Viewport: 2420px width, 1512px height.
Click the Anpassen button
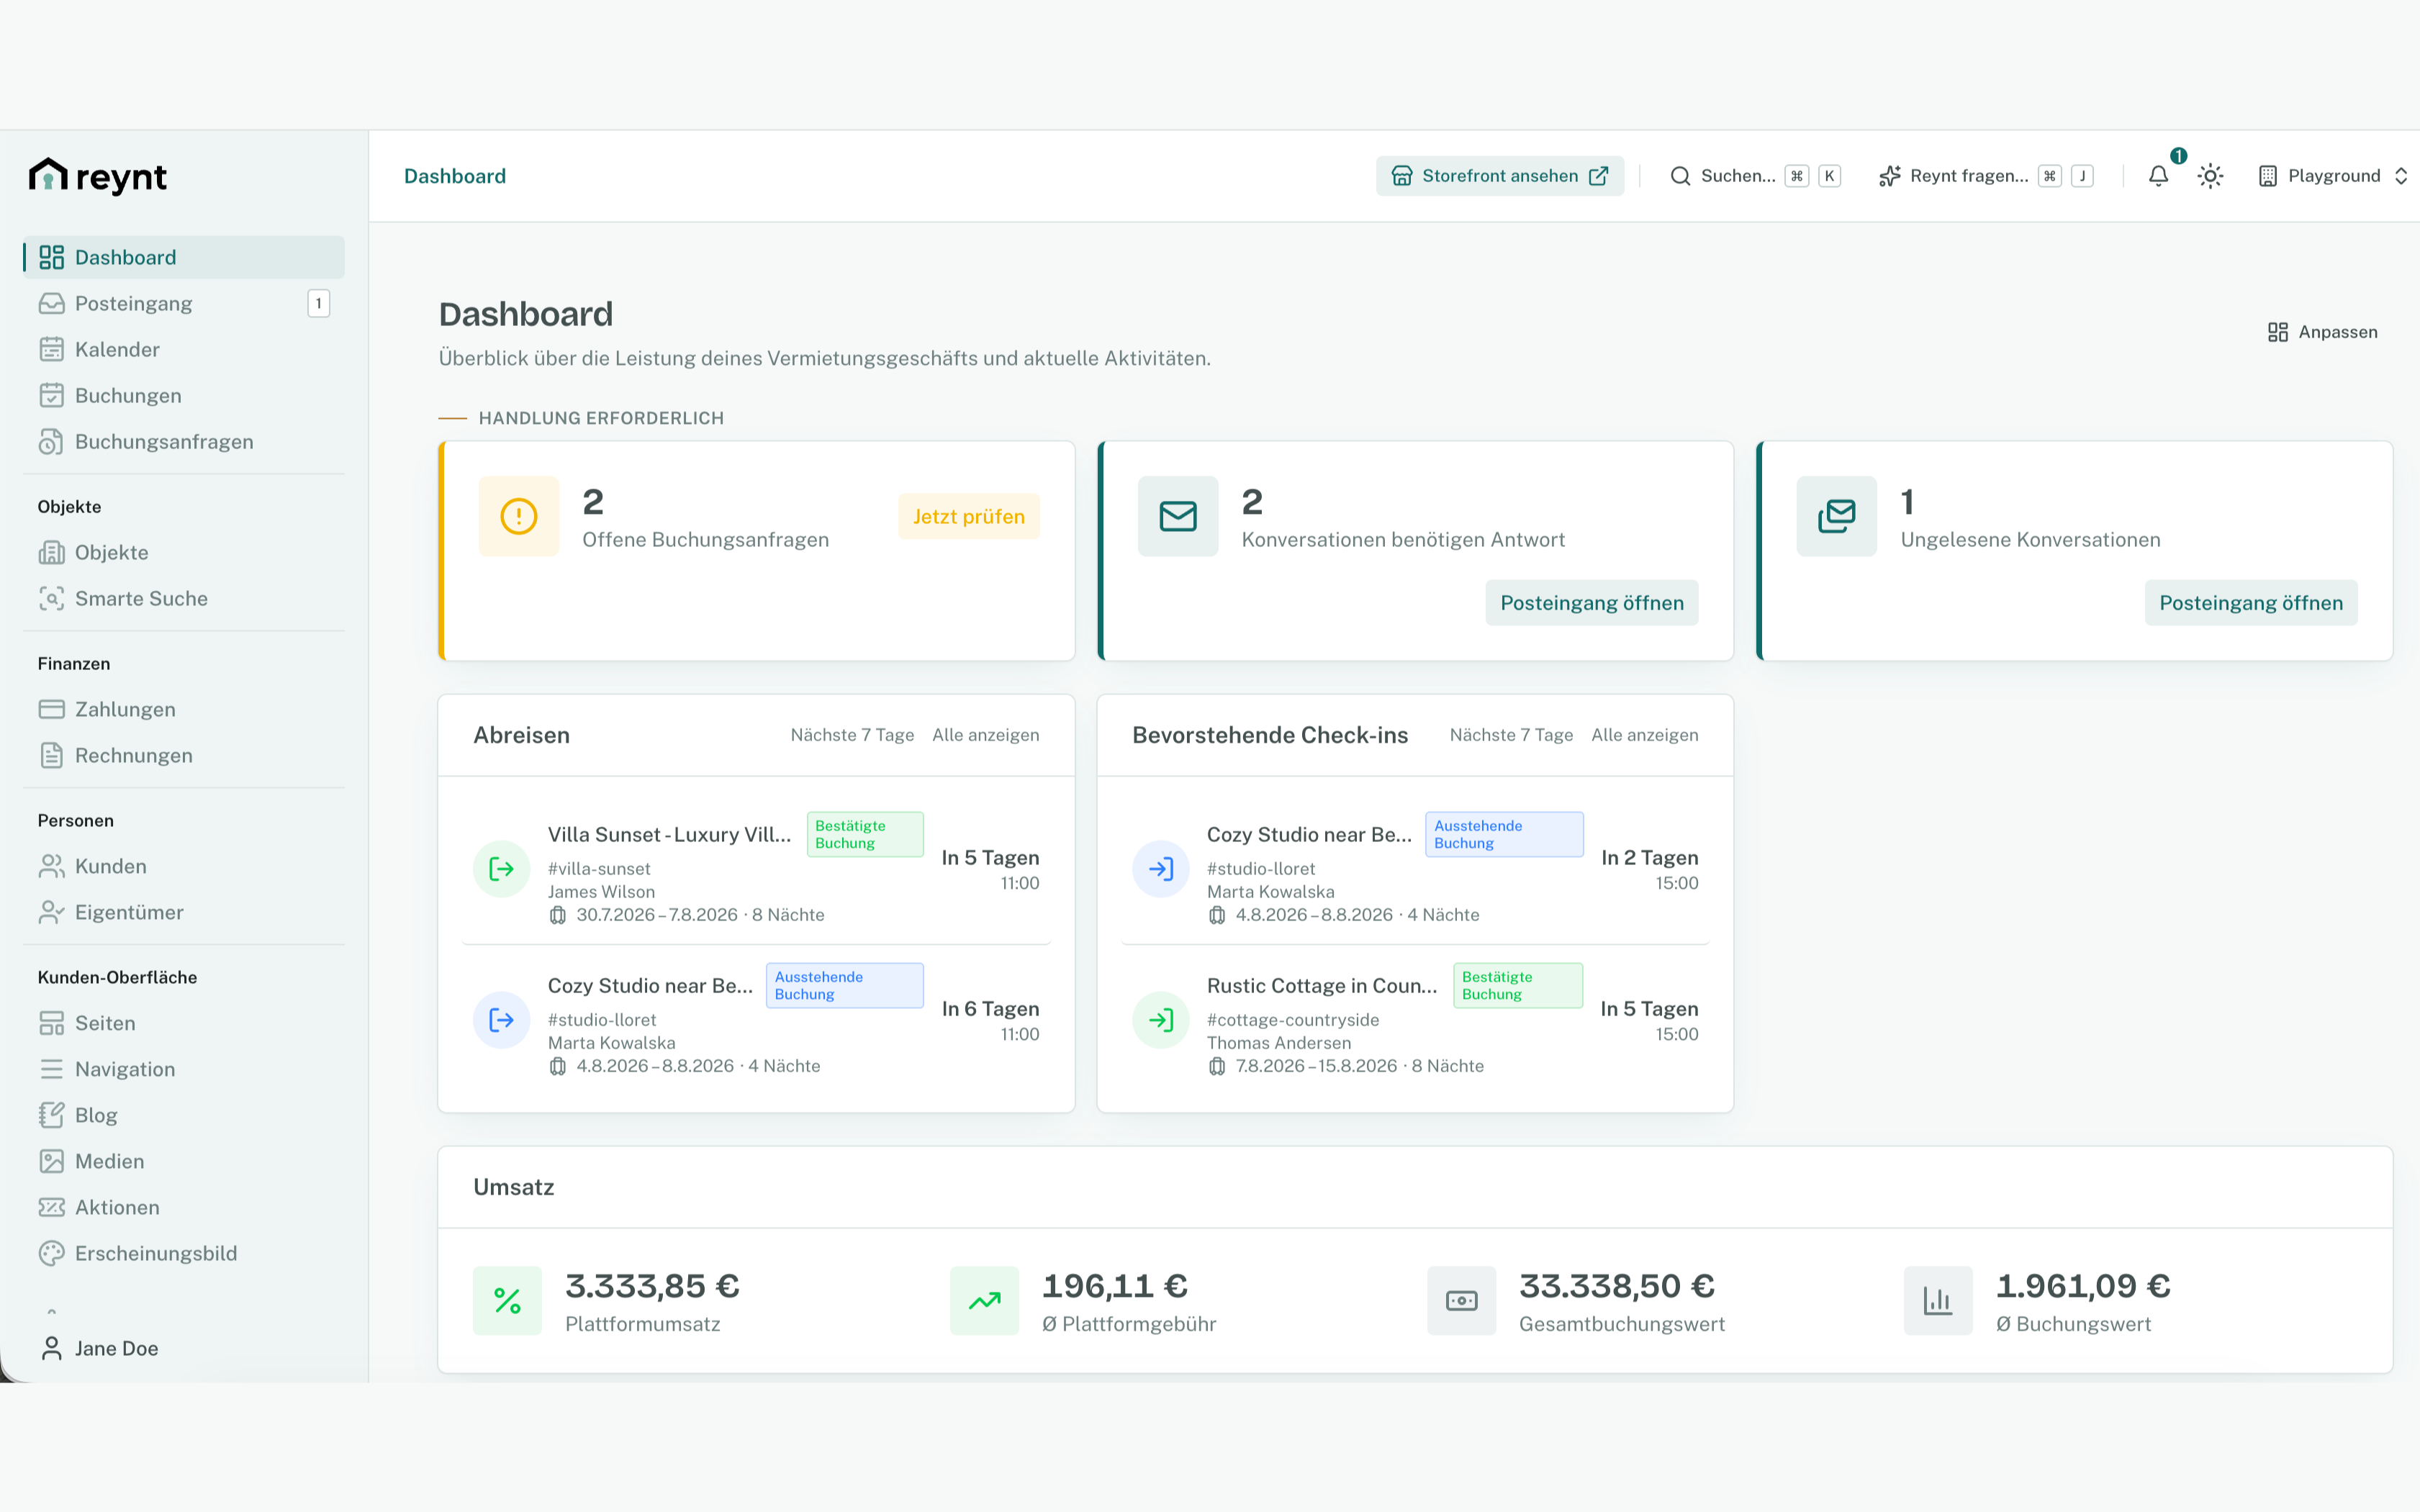(x=2322, y=332)
